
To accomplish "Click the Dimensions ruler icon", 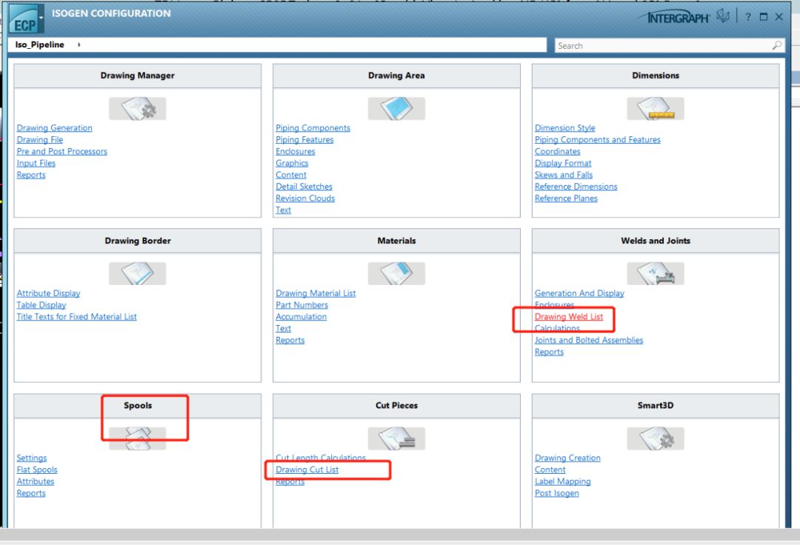I will (656, 109).
